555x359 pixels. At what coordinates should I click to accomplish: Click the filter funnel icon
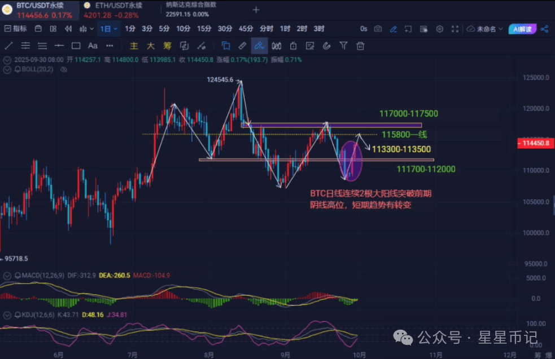[x=343, y=46]
